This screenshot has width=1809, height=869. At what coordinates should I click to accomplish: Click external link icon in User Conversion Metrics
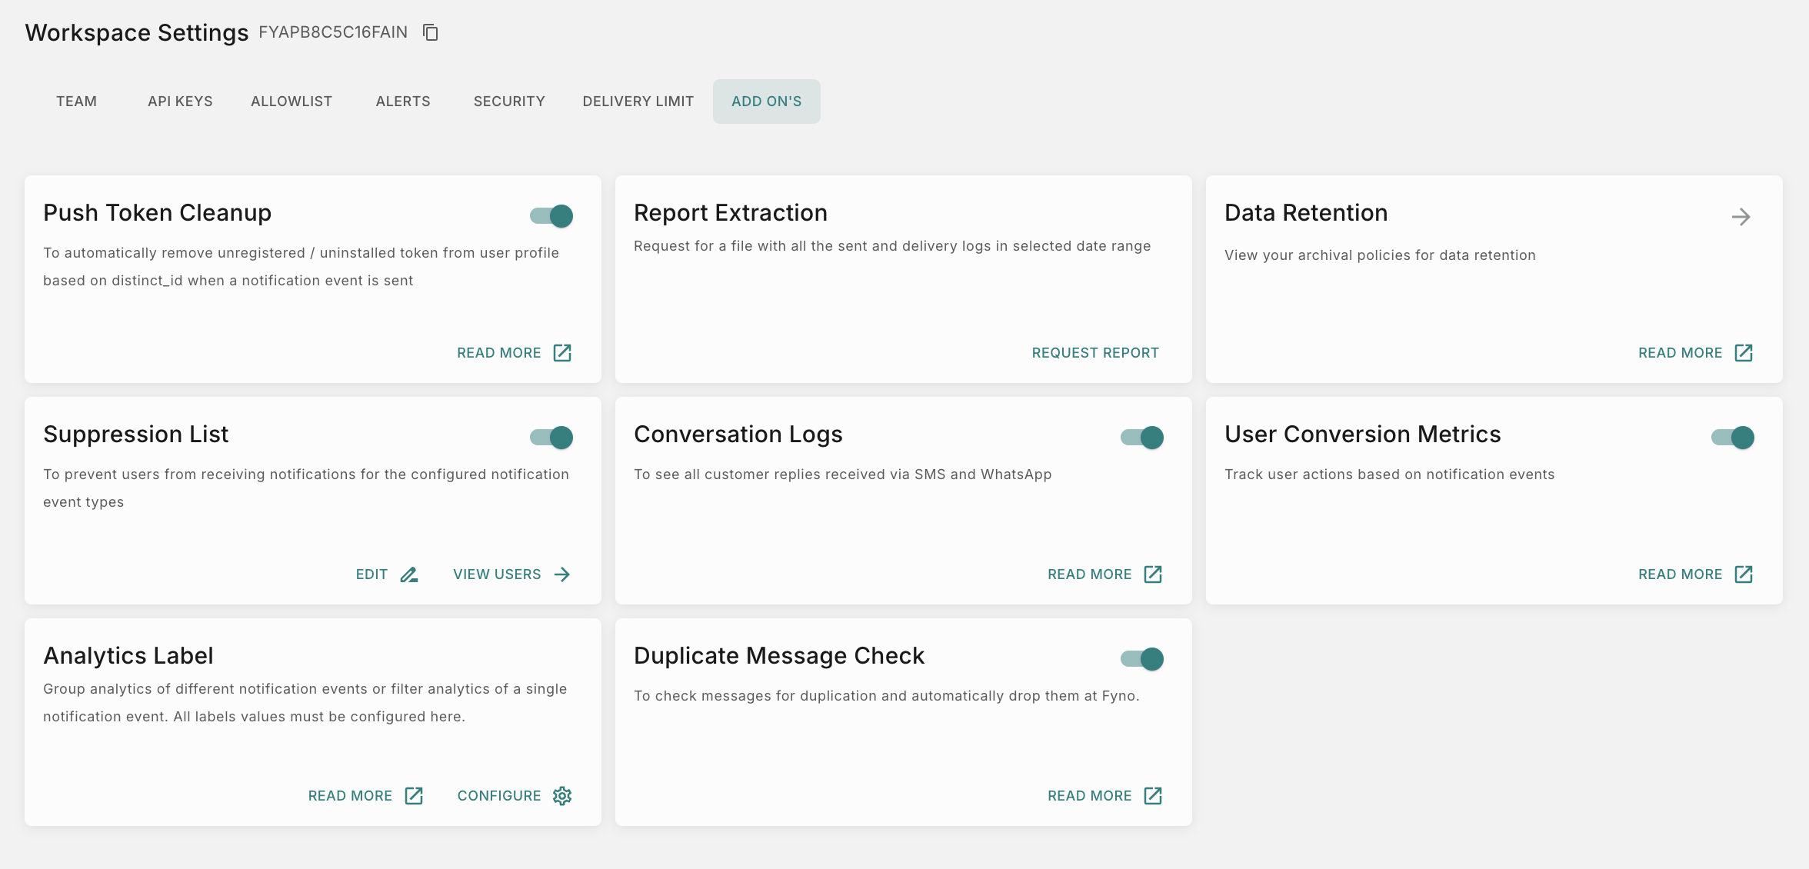(1743, 574)
